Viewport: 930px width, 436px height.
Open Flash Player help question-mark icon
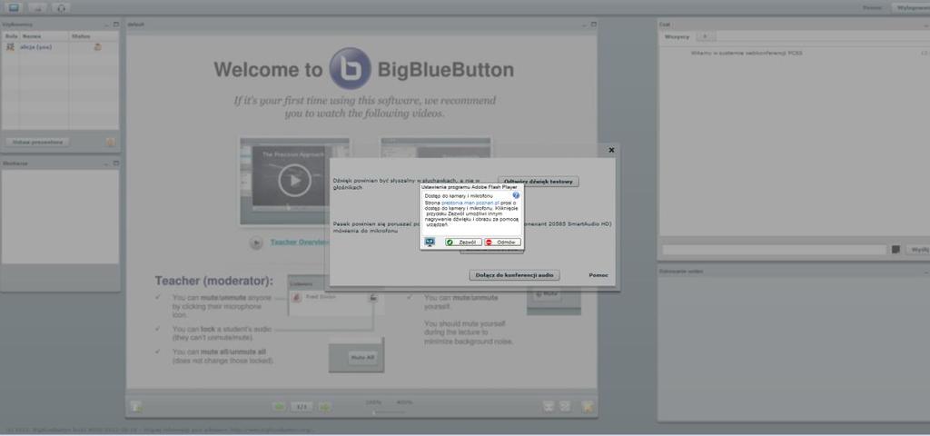coord(516,194)
